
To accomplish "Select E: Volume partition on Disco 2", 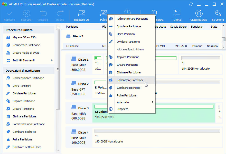I will pyautogui.click(x=100, y=89).
